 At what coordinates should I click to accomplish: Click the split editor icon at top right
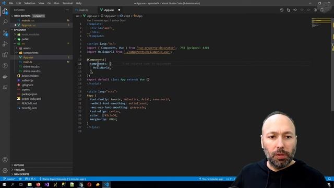tap(322, 10)
